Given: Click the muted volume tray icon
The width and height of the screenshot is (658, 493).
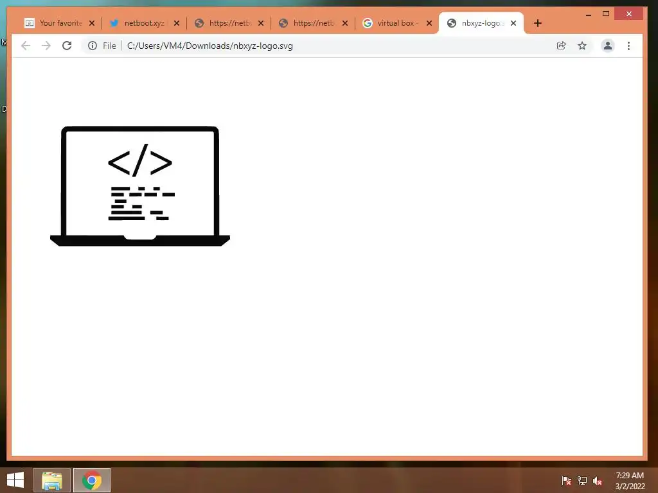Looking at the screenshot, I should click(x=598, y=481).
